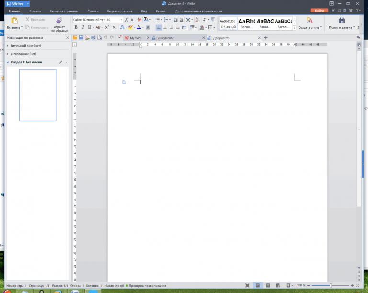Toggle underline formatting
368x293 pixels.
click(x=89, y=27)
